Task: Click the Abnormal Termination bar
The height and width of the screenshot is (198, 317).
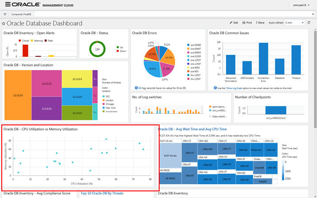Action: 231,65
